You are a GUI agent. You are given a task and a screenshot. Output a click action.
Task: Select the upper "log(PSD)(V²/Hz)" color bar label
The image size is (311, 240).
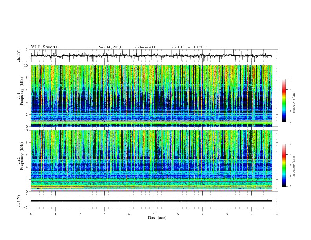coord(294,102)
